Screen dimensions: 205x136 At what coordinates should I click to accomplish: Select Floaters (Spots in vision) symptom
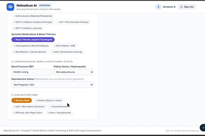48,100
